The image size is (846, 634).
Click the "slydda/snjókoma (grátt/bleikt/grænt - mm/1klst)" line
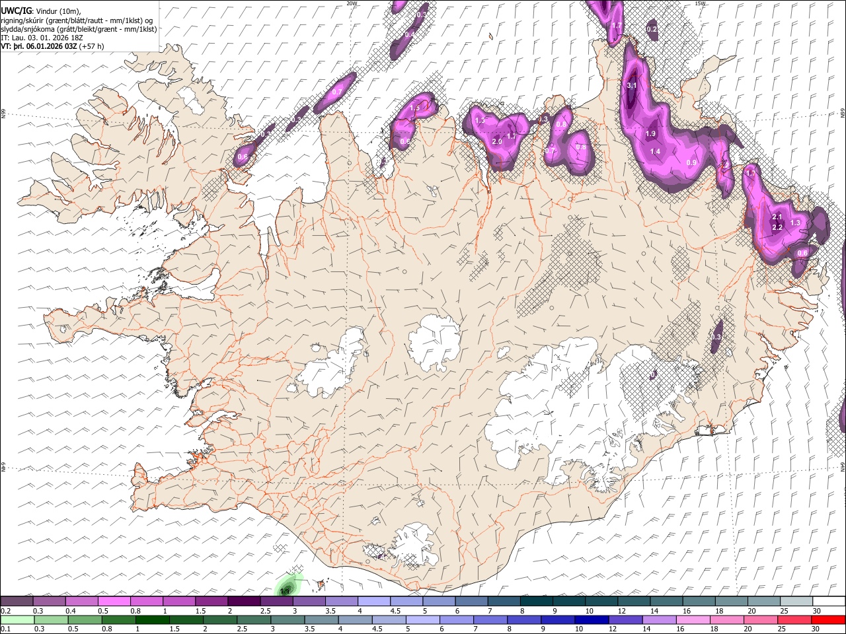(79, 29)
